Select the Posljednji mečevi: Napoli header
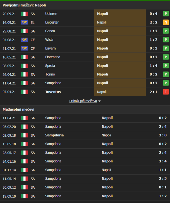Screen dimensions: 170x203 tap(24, 5)
